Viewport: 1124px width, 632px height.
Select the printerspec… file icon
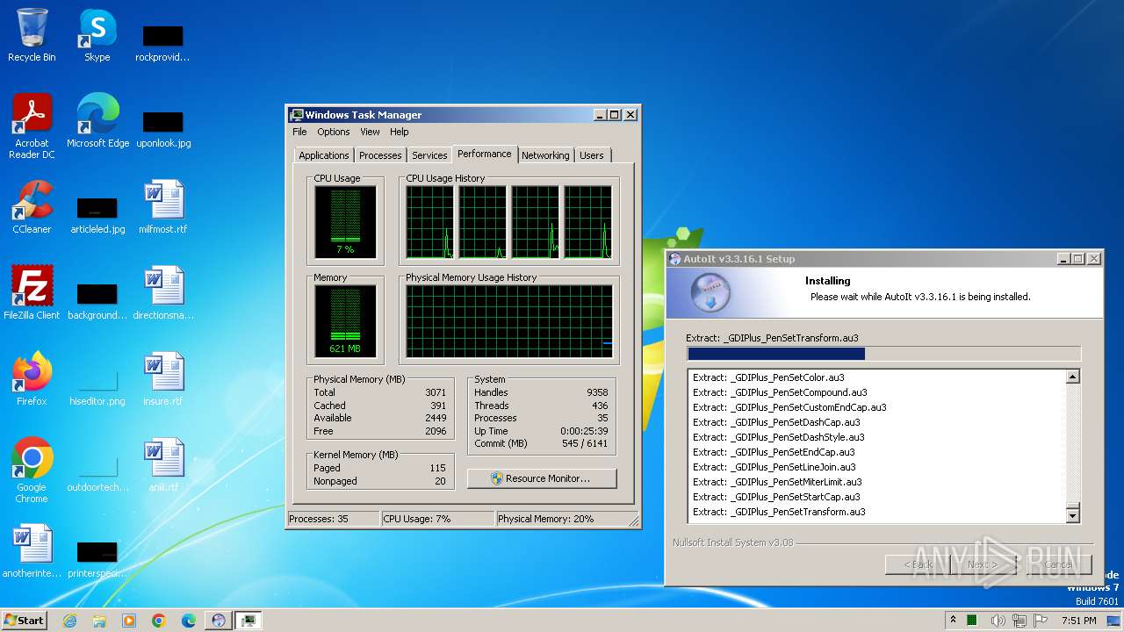97,558
